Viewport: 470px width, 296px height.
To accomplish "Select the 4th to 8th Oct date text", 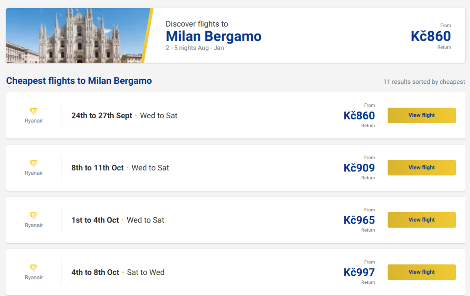I will pyautogui.click(x=95, y=273).
